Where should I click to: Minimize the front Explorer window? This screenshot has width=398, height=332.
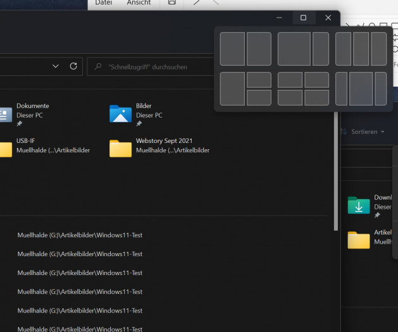pos(279,18)
